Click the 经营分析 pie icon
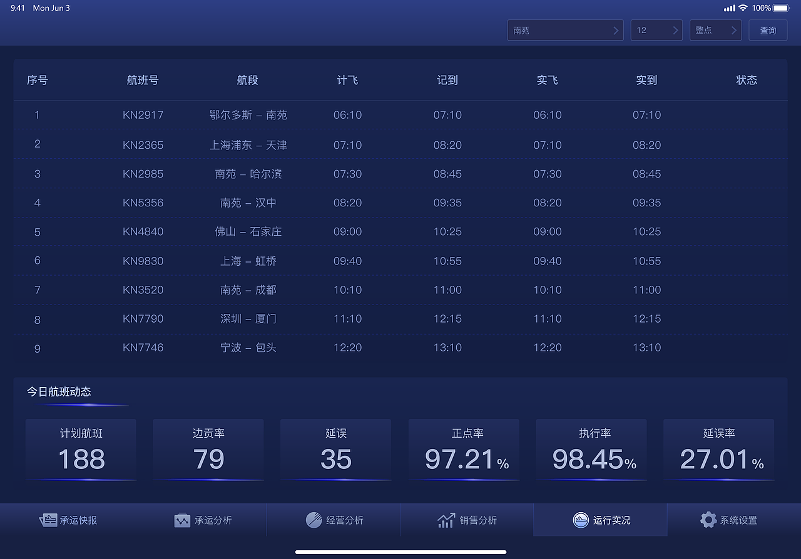Image resolution: width=801 pixels, height=559 pixels. click(x=314, y=520)
